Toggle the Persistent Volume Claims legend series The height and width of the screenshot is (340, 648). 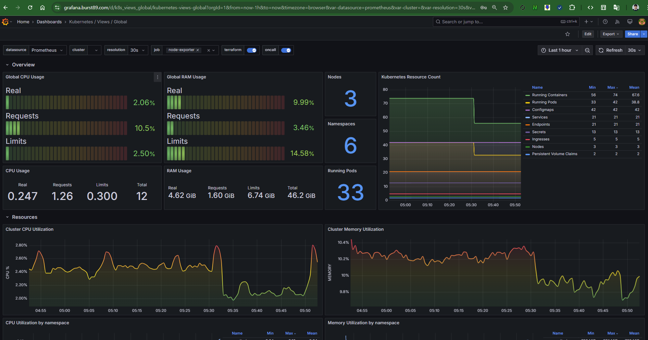pos(554,154)
